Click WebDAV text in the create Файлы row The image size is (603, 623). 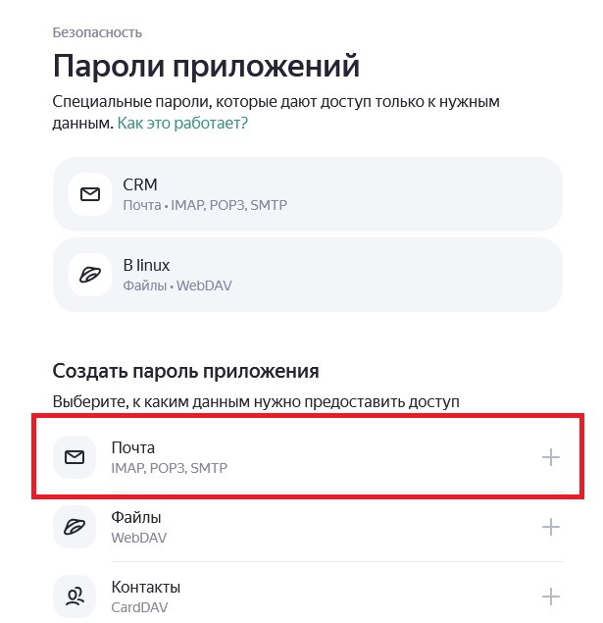138,538
